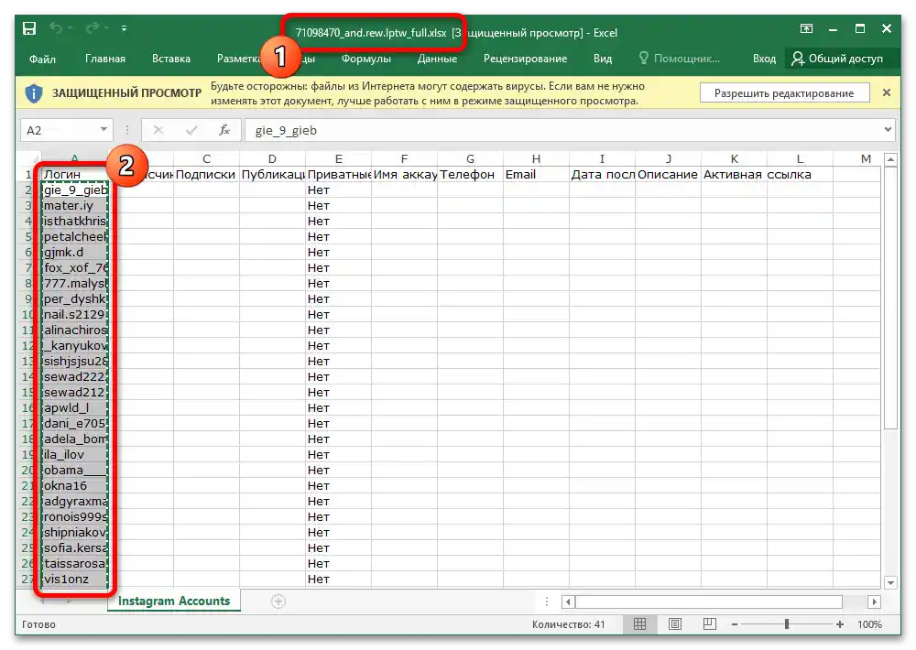Select column C header
Screen dimensions: 916x650
click(x=206, y=159)
